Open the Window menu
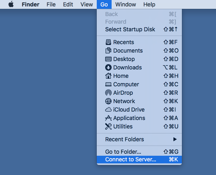 pyautogui.click(x=126, y=4)
